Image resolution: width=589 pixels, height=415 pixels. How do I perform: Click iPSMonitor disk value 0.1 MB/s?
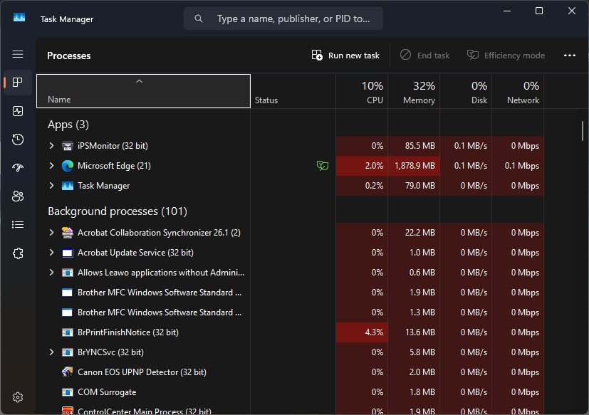(471, 146)
